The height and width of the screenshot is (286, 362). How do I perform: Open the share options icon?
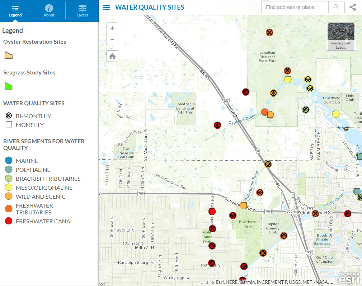tap(353, 7)
